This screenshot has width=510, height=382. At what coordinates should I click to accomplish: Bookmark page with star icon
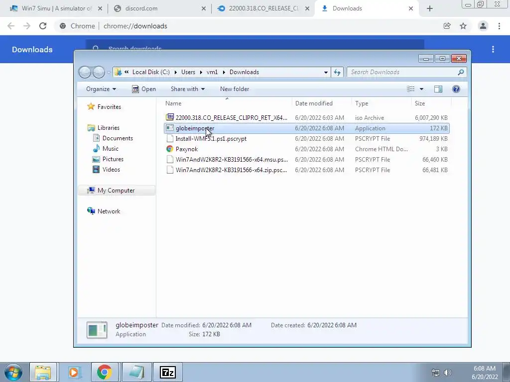pyautogui.click(x=463, y=26)
